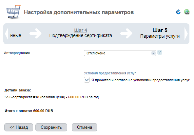Click the Отмена button
The height and width of the screenshot is (135, 194).
coord(85,127)
